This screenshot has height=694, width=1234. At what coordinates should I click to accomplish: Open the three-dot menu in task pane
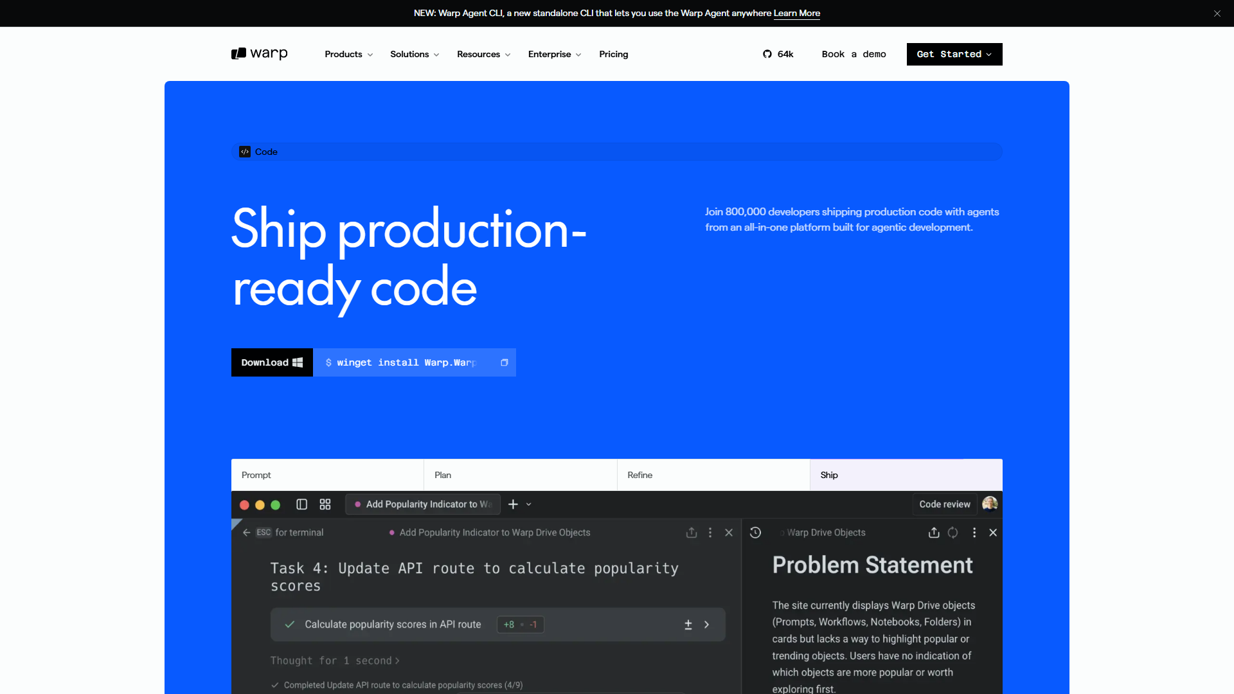(x=710, y=533)
